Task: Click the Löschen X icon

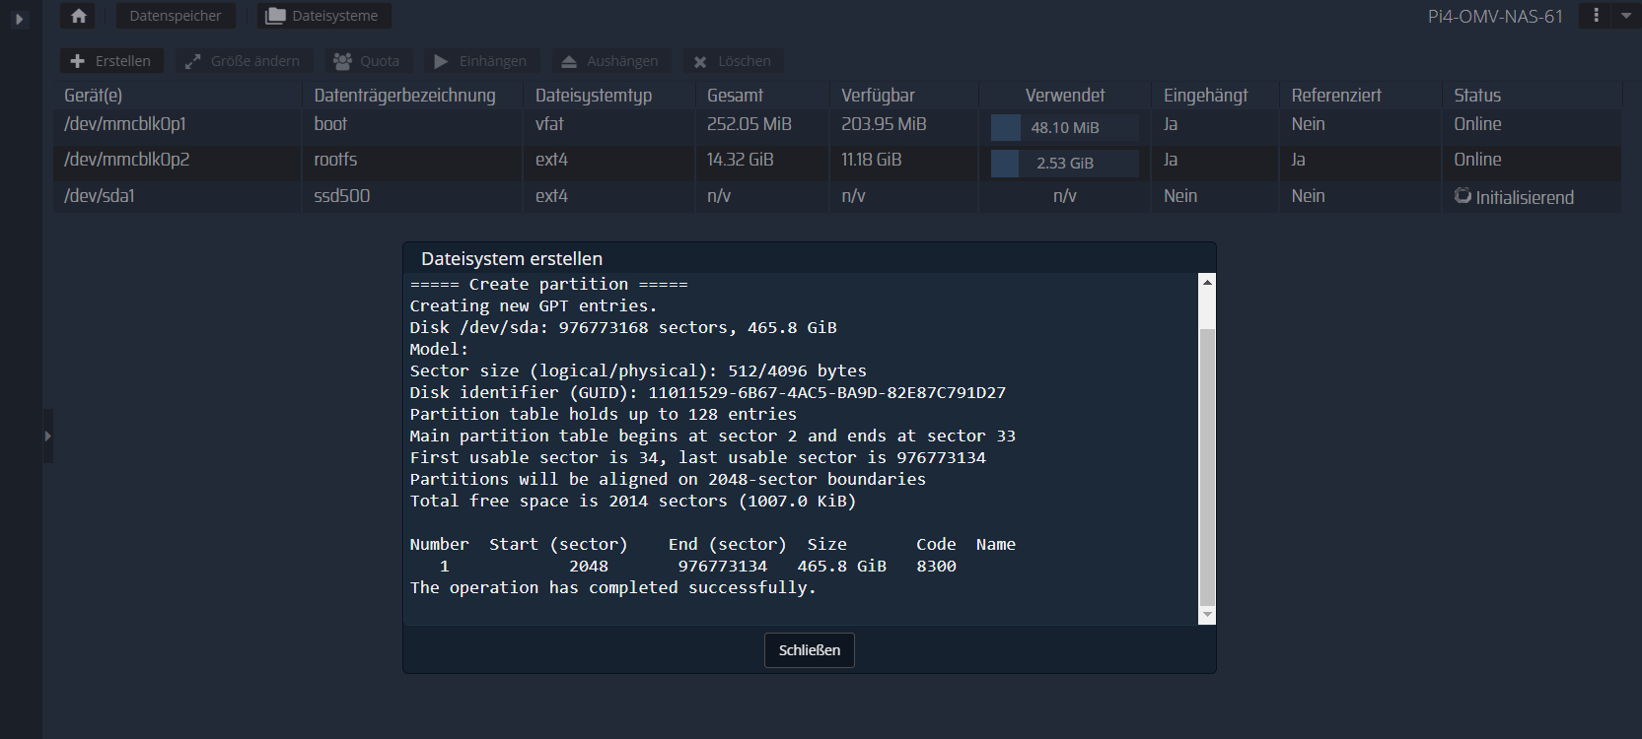Action: coord(700,61)
